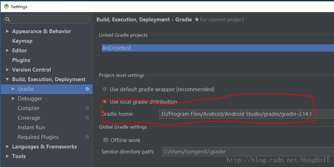Click the Gradle home path field

point(245,114)
